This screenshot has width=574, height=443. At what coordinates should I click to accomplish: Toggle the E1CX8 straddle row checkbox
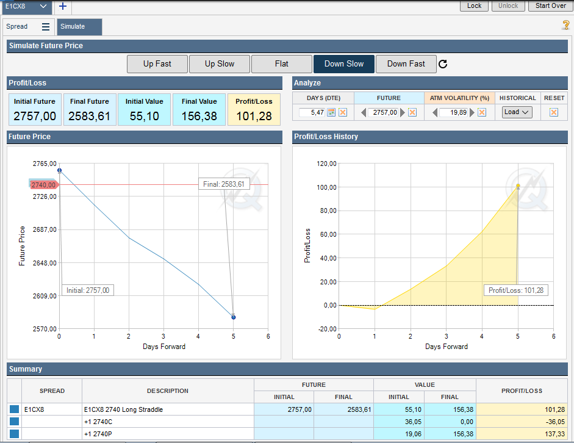14,409
